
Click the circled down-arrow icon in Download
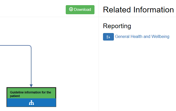[x=71, y=10]
